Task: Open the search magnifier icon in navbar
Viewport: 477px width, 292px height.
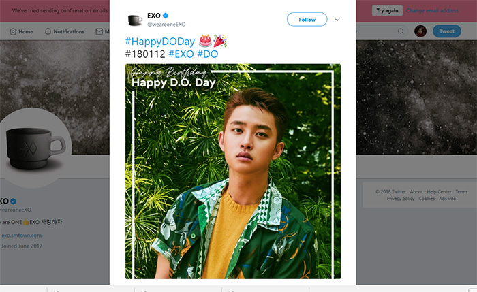Action: click(401, 31)
